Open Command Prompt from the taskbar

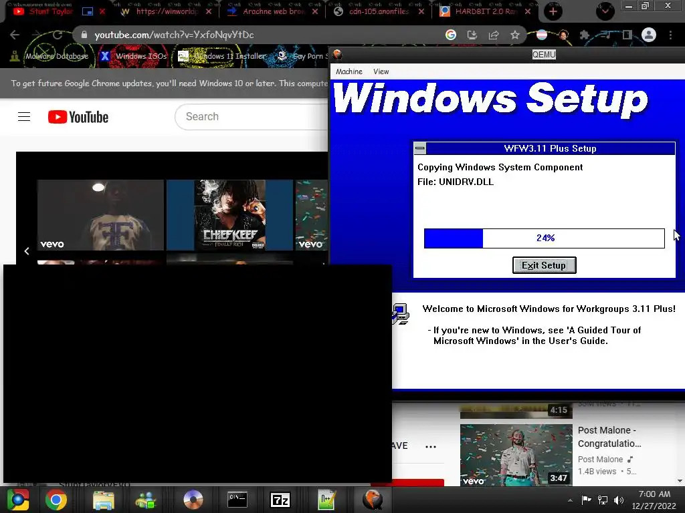[x=237, y=500]
